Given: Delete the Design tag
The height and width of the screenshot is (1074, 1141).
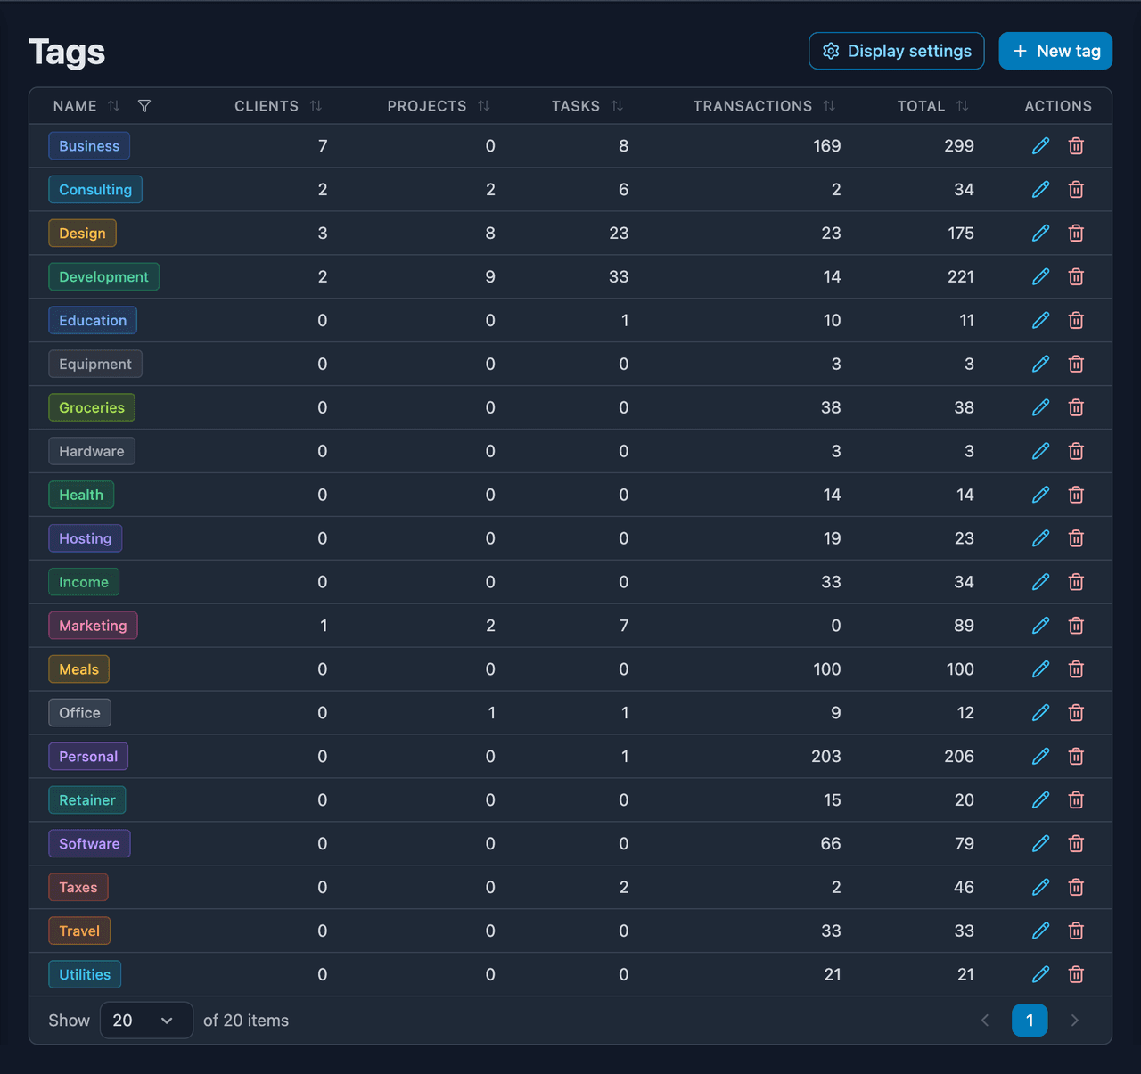Looking at the screenshot, I should click(1076, 234).
